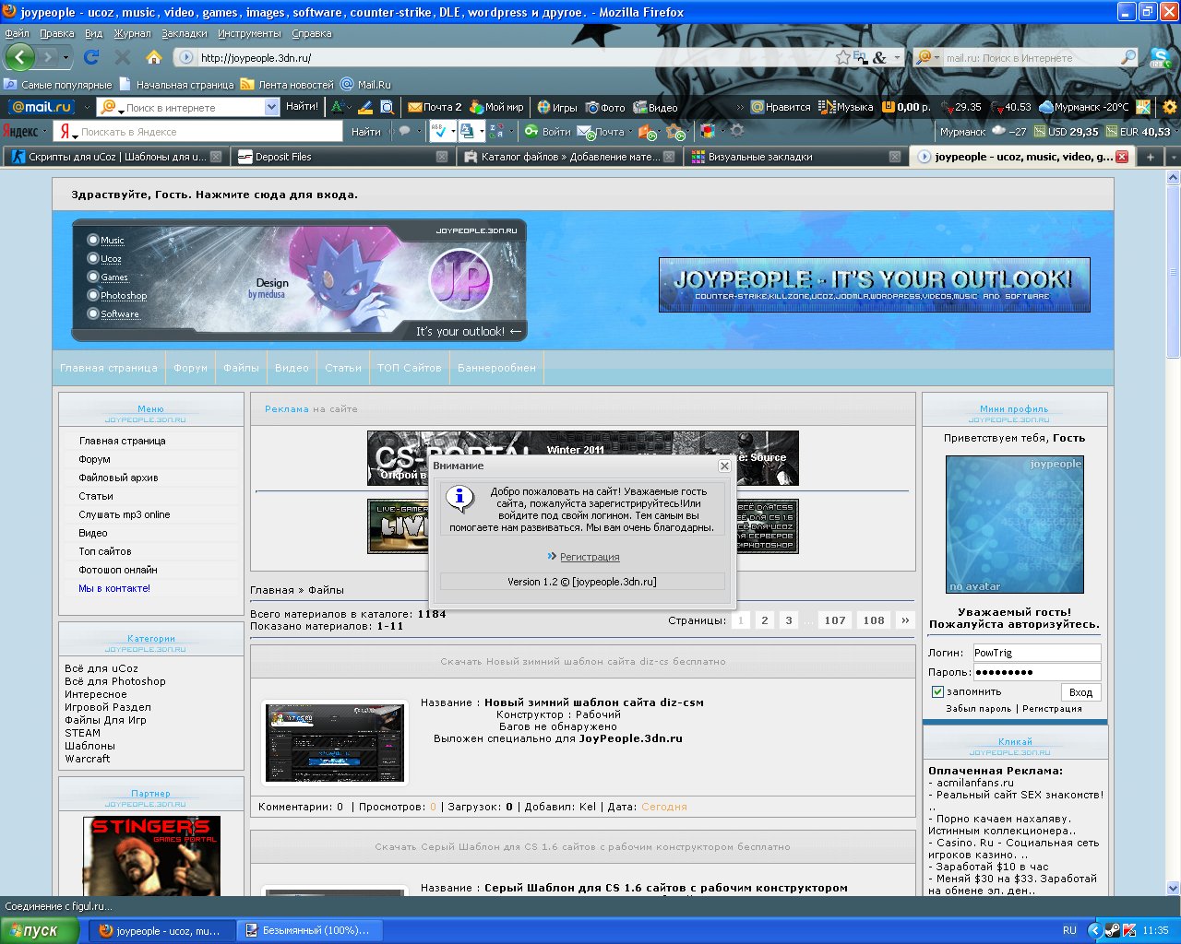The image size is (1181, 944).
Task: Select the Ucoz radio bullet in banner
Action: pos(92,258)
